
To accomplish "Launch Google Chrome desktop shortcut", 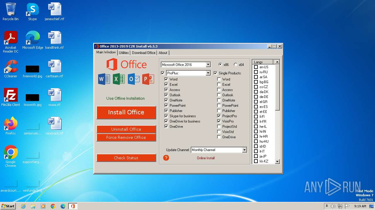I will (11, 156).
